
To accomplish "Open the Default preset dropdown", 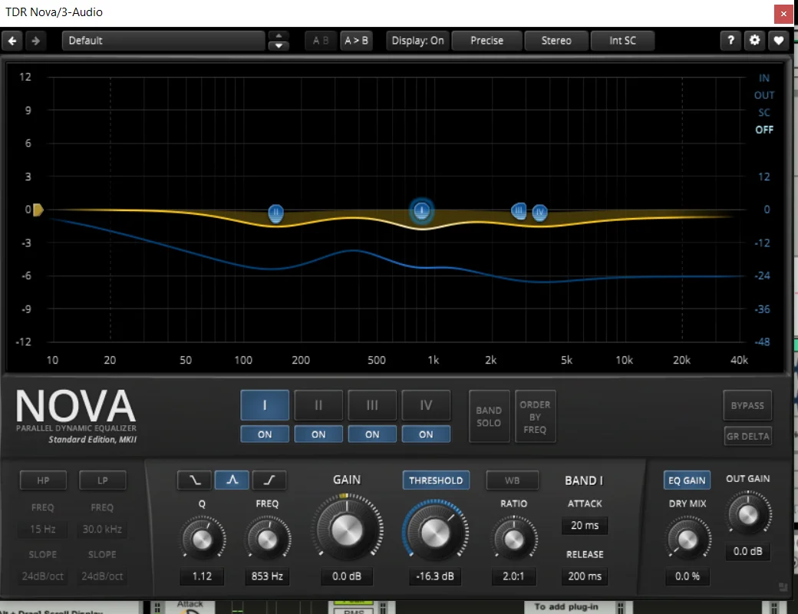I will coord(163,41).
